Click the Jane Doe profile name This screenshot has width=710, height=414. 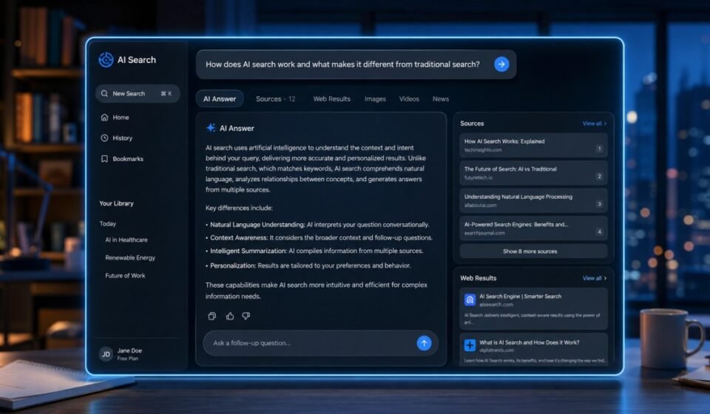pos(129,350)
